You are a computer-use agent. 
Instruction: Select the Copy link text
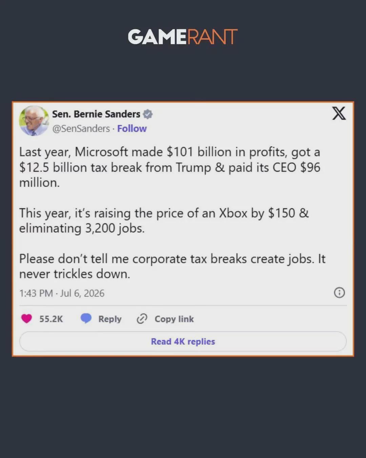tap(174, 319)
